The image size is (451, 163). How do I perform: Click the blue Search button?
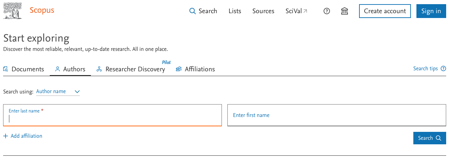(x=430, y=138)
